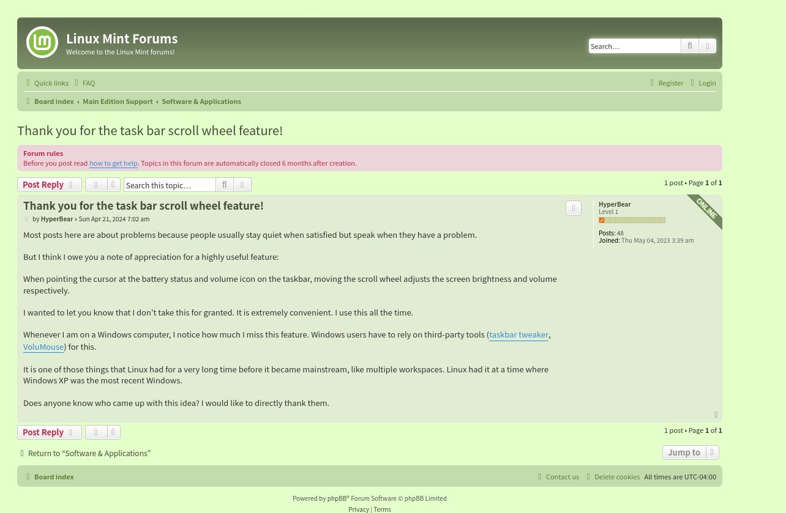Viewport: 786px width, 513px height.
Task: Click the 'Posts: 48' text
Action: tap(611, 233)
